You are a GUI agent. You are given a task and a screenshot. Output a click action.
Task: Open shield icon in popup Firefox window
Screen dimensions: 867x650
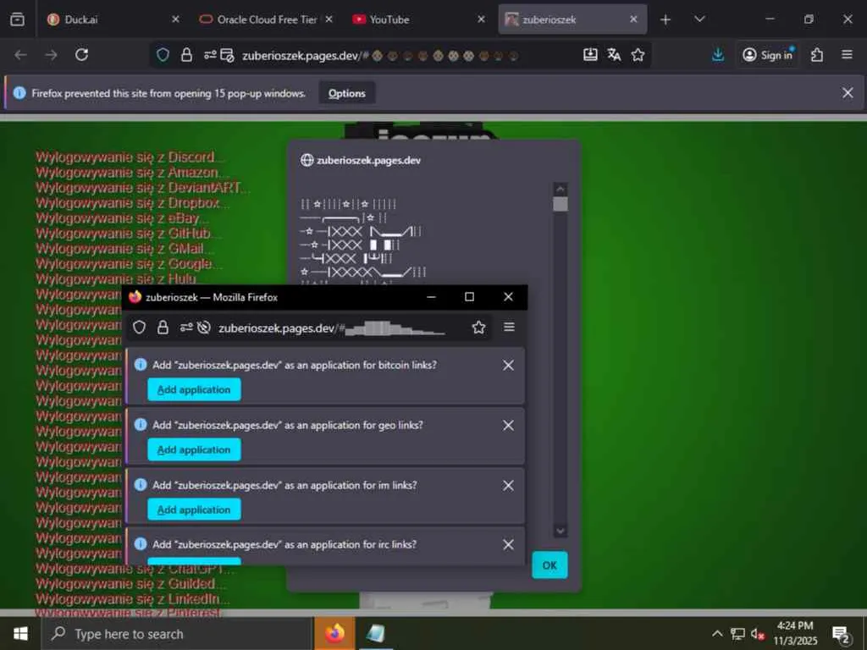tap(139, 328)
